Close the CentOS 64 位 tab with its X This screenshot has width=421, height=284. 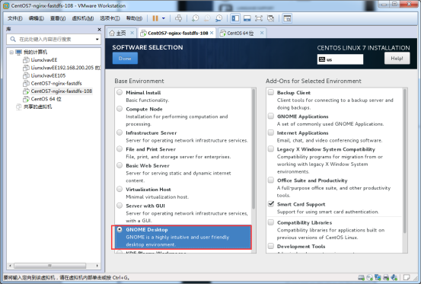click(262, 33)
